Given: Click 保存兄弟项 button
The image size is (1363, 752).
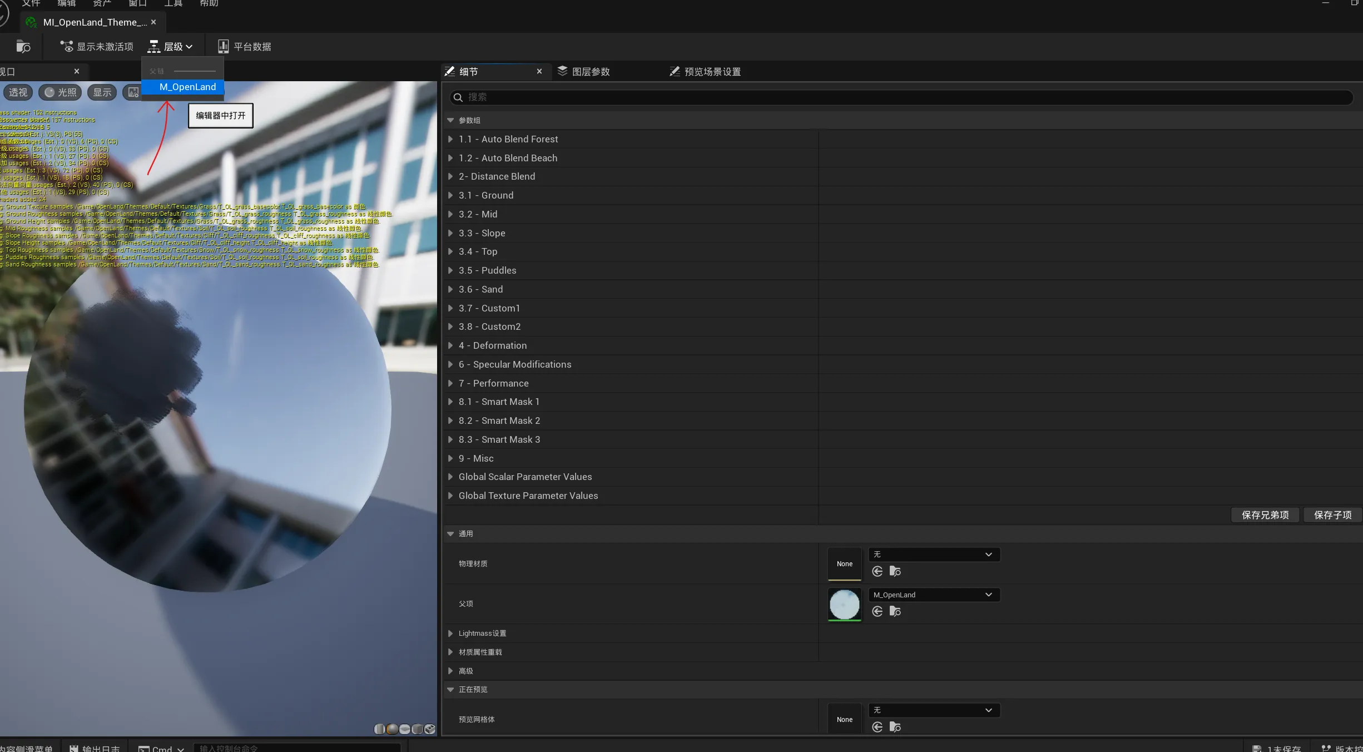Looking at the screenshot, I should (x=1265, y=515).
